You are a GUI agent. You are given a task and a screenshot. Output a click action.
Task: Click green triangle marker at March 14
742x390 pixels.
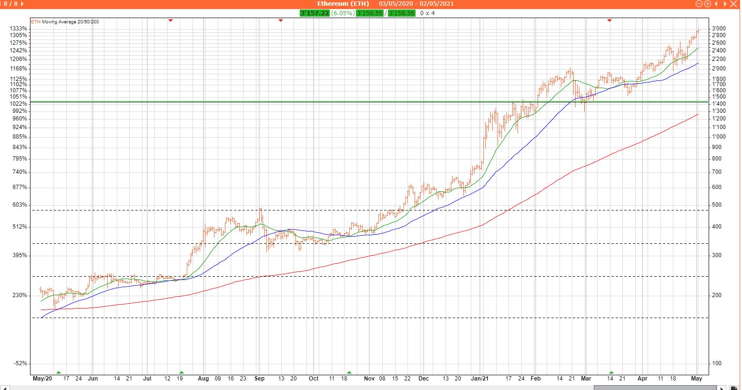tap(611, 372)
